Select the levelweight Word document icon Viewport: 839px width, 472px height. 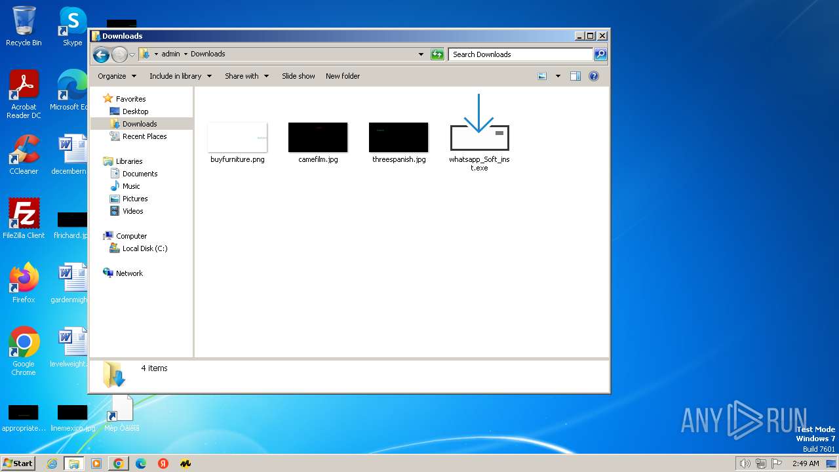coord(69,347)
